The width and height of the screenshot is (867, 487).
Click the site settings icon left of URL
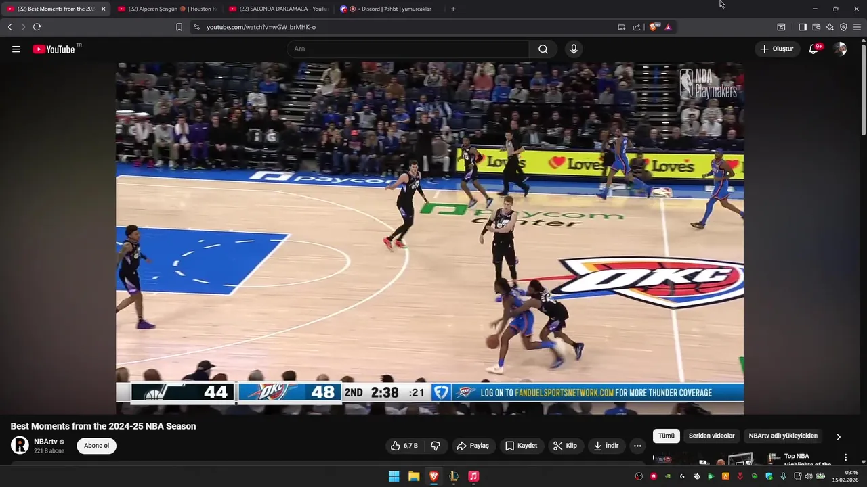click(x=196, y=27)
